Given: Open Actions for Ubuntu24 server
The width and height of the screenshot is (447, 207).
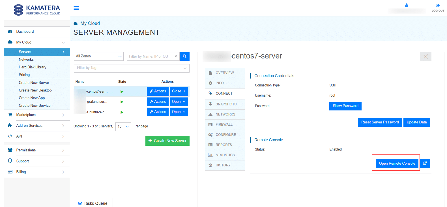Looking at the screenshot, I should click(158, 112).
